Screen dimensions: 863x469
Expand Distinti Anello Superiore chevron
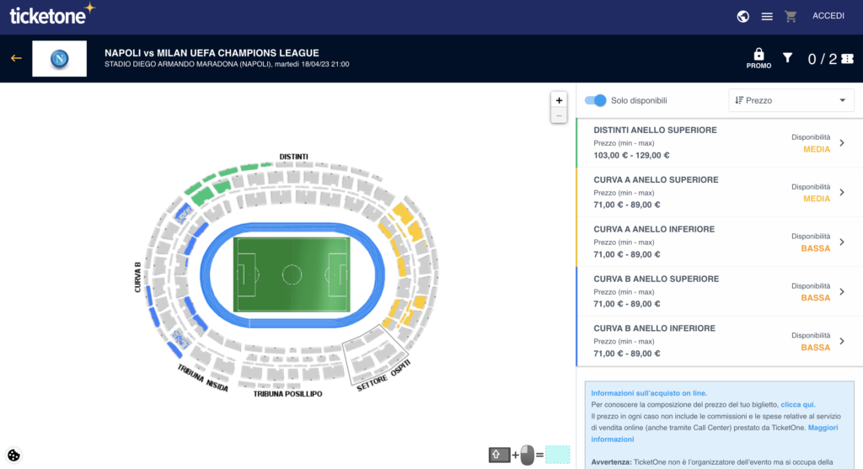point(842,143)
